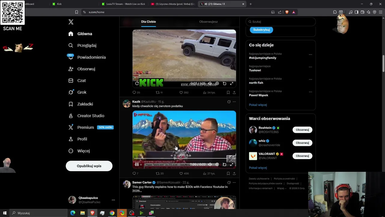Repost the post with 11 reposts
This screenshot has width=385, height=217.
click(x=159, y=93)
